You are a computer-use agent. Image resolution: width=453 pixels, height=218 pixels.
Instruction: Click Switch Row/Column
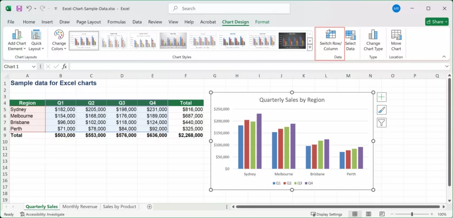click(330, 40)
